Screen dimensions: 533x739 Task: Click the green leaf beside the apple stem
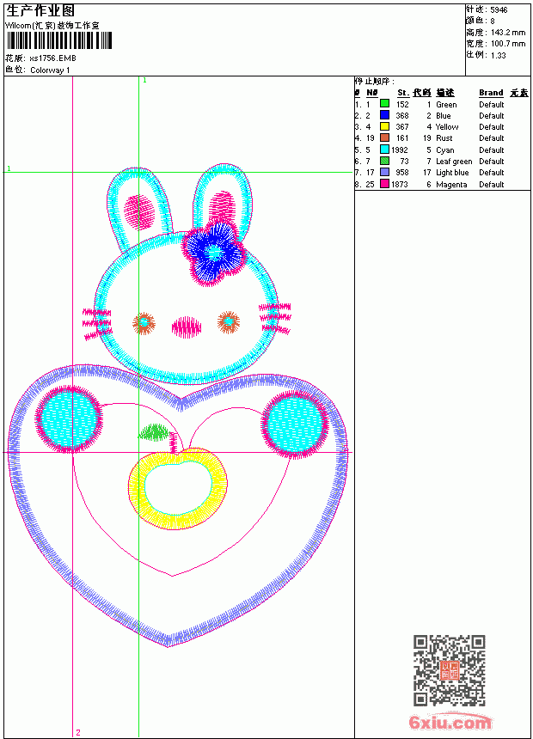pyautogui.click(x=154, y=432)
